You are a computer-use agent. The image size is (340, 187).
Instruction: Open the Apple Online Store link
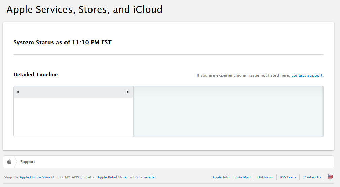[35, 177]
